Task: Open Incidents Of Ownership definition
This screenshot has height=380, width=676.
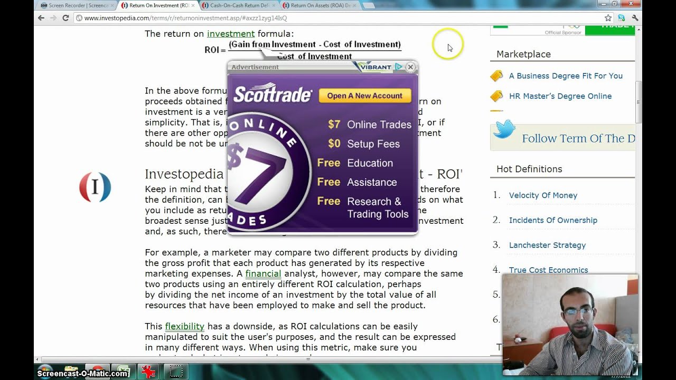Action: pyautogui.click(x=553, y=220)
